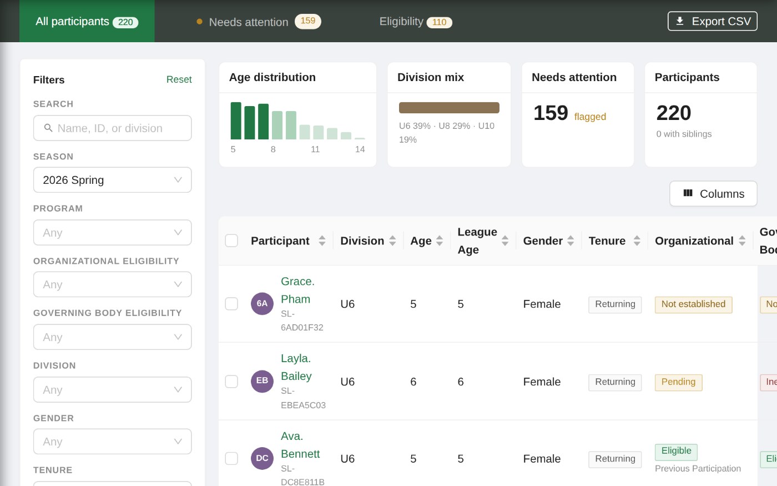Click the Pending badge for Layla Bailey
Image resolution: width=777 pixels, height=486 pixels.
[x=678, y=382]
